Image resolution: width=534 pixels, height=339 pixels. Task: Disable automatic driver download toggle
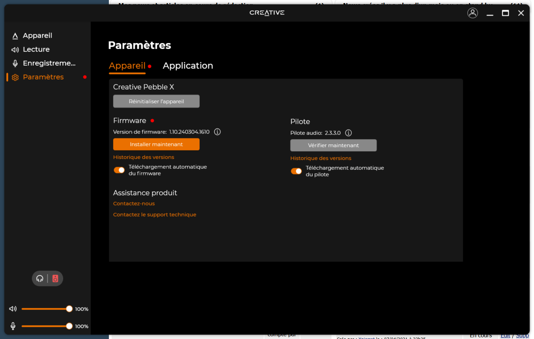click(x=296, y=171)
